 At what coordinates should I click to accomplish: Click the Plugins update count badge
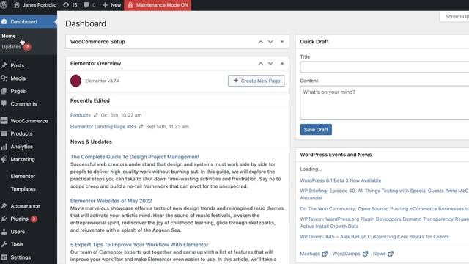tap(34, 219)
